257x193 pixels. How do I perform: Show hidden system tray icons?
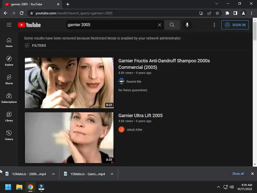[219, 187]
